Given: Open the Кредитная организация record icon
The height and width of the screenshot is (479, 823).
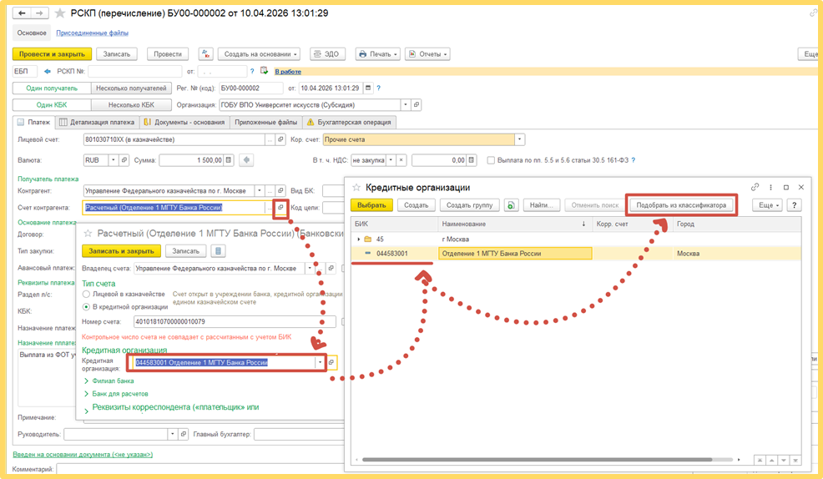Looking at the screenshot, I should 331,362.
